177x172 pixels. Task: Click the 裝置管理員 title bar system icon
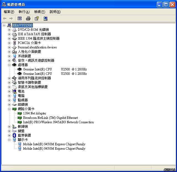pyautogui.click(x=4, y=4)
